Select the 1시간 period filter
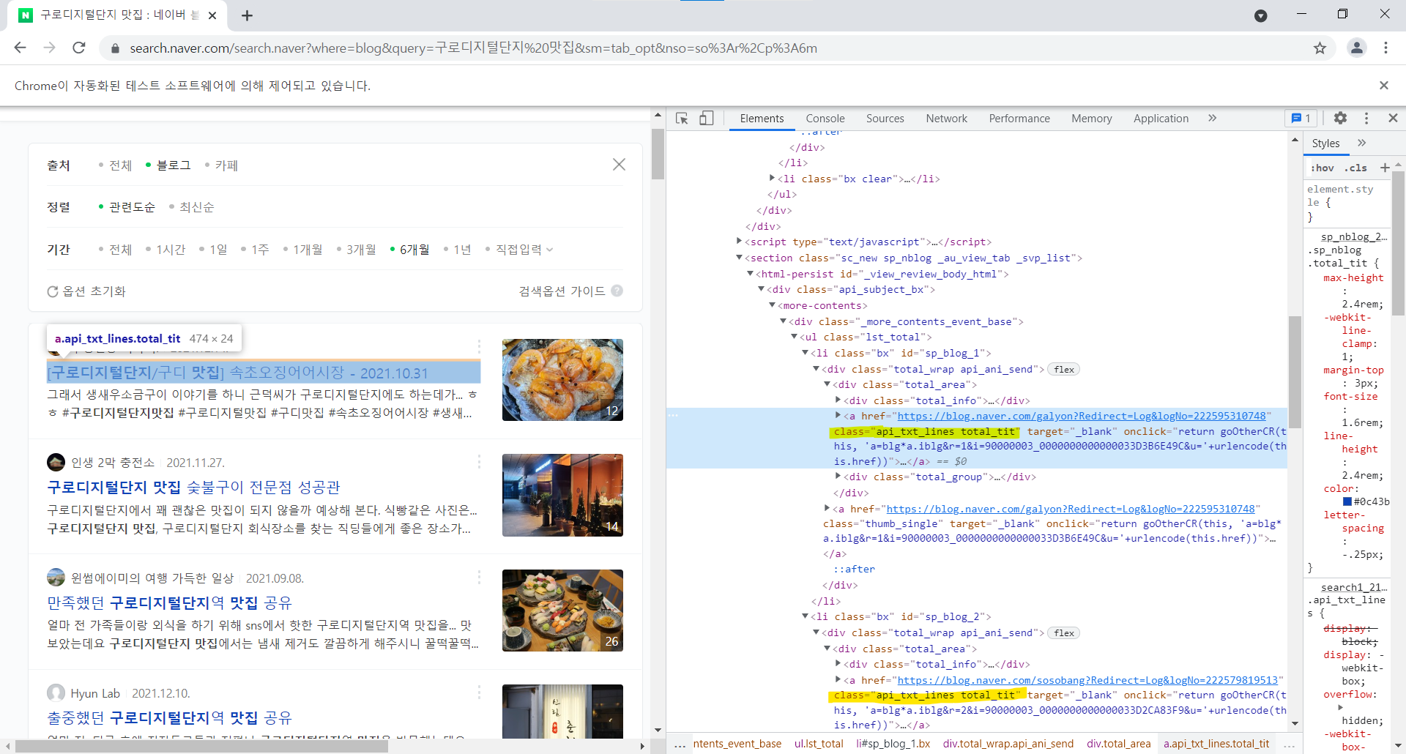 (165, 250)
